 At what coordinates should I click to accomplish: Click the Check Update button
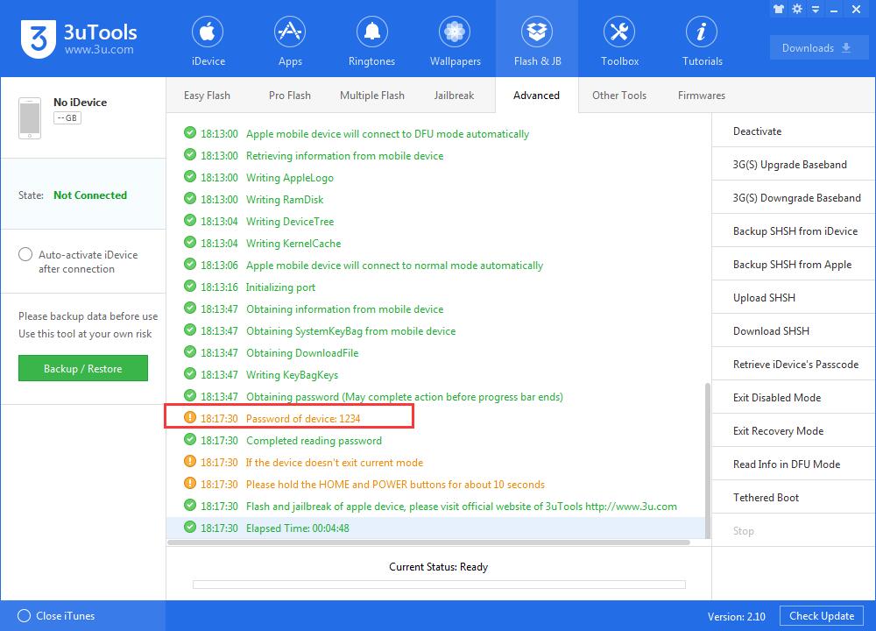click(x=822, y=616)
